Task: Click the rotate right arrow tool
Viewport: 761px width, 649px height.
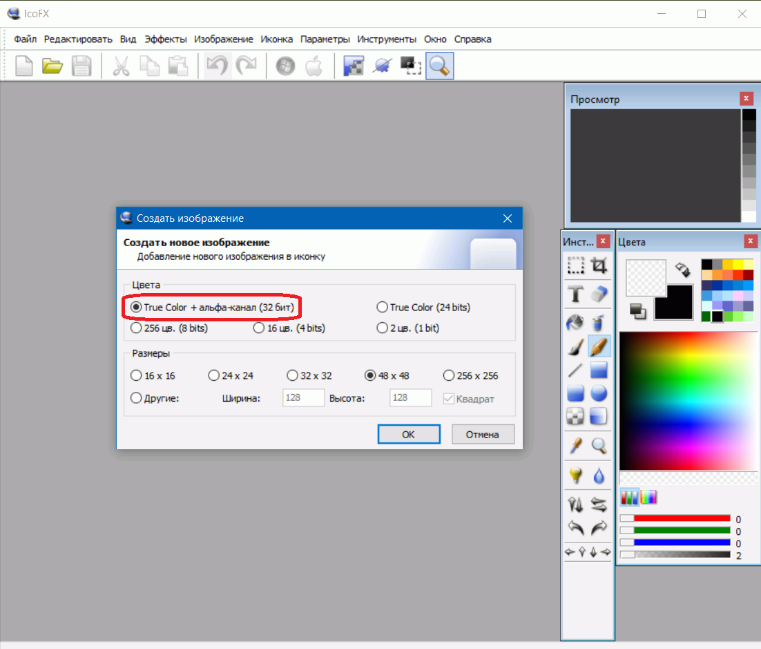Action: 599,527
